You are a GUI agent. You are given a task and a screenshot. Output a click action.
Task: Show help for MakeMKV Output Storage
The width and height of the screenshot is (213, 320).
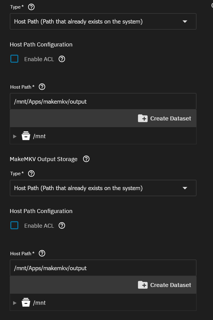tap(86, 159)
